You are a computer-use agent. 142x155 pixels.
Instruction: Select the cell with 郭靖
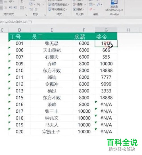click(52, 77)
